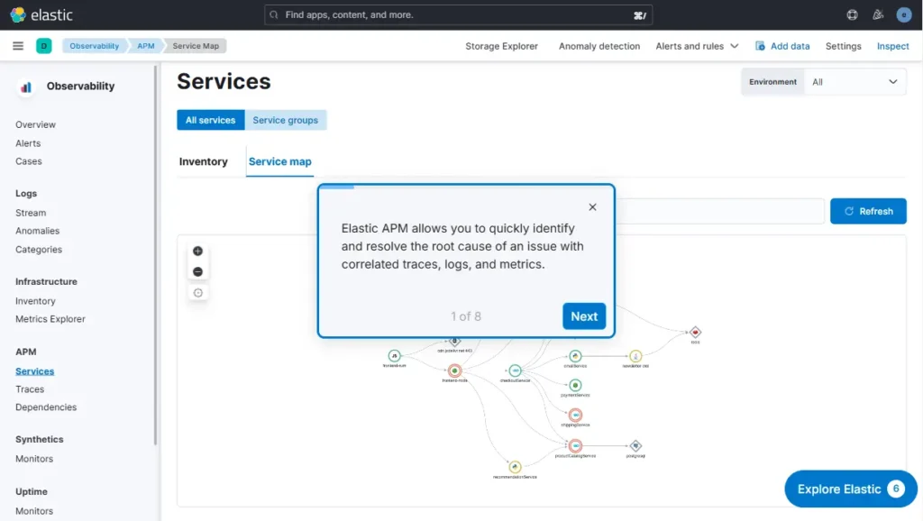
Task: Select the Service groups toggle
Action: [x=286, y=120]
